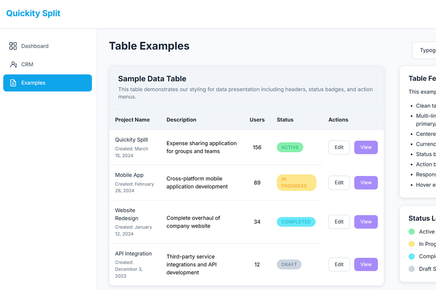The image size is (436, 290).
Task: Click the Mobile App project name
Action: (129, 175)
